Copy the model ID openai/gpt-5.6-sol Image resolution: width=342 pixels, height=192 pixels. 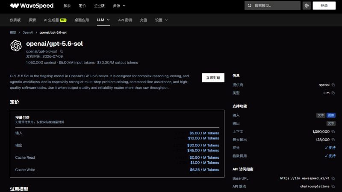62,51
